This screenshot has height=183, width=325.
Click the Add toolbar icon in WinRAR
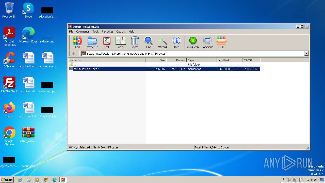[x=77, y=42]
